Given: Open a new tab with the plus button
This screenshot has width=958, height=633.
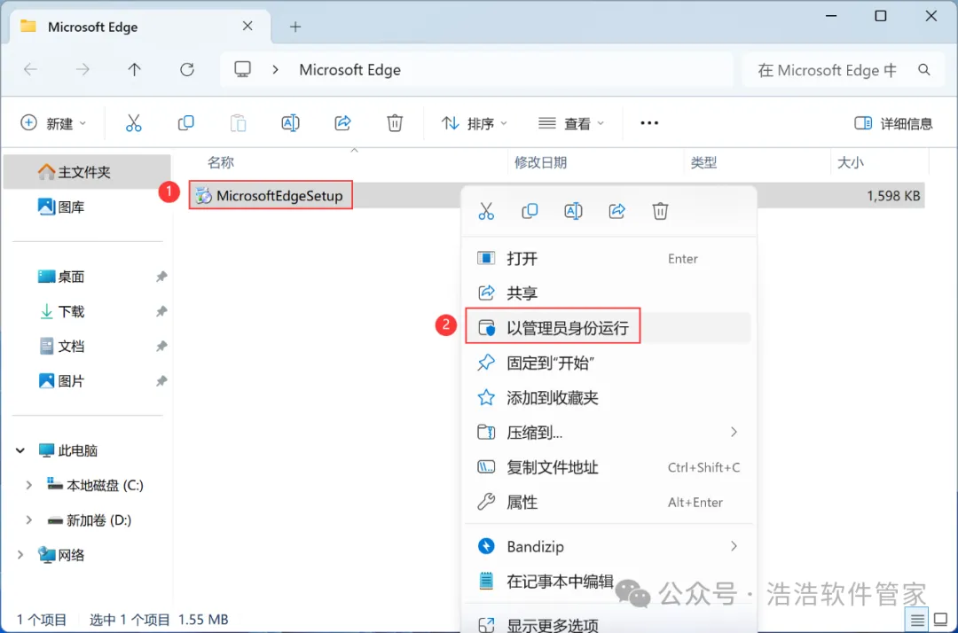Looking at the screenshot, I should click(295, 27).
